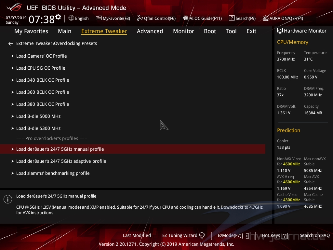The width and height of the screenshot is (333, 250).
Task: Click the AURA light icon
Action: pos(265,18)
